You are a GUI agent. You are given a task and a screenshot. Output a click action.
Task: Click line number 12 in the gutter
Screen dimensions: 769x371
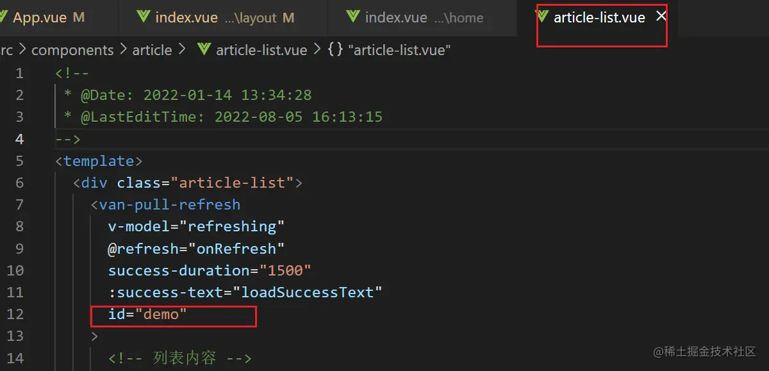[x=15, y=314]
